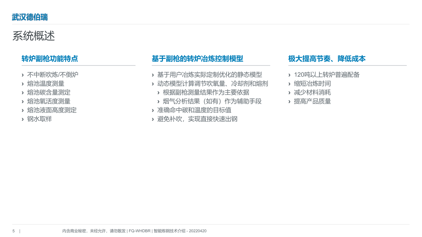Click the page number 5 in footer
This screenshot has width=422, height=237.
pyautogui.click(x=14, y=231)
